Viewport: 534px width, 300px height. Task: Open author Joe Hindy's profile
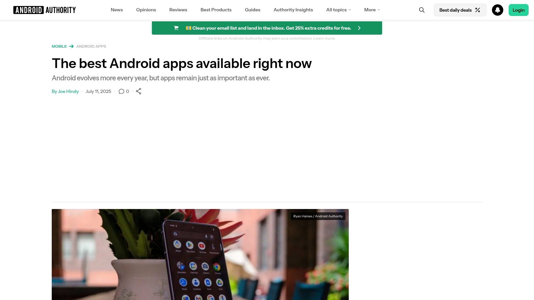click(68, 91)
